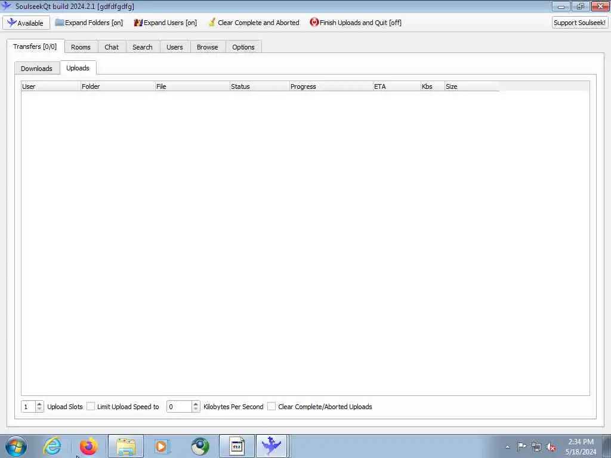
Task: Click Clear Complete and Aborted
Action: [254, 23]
